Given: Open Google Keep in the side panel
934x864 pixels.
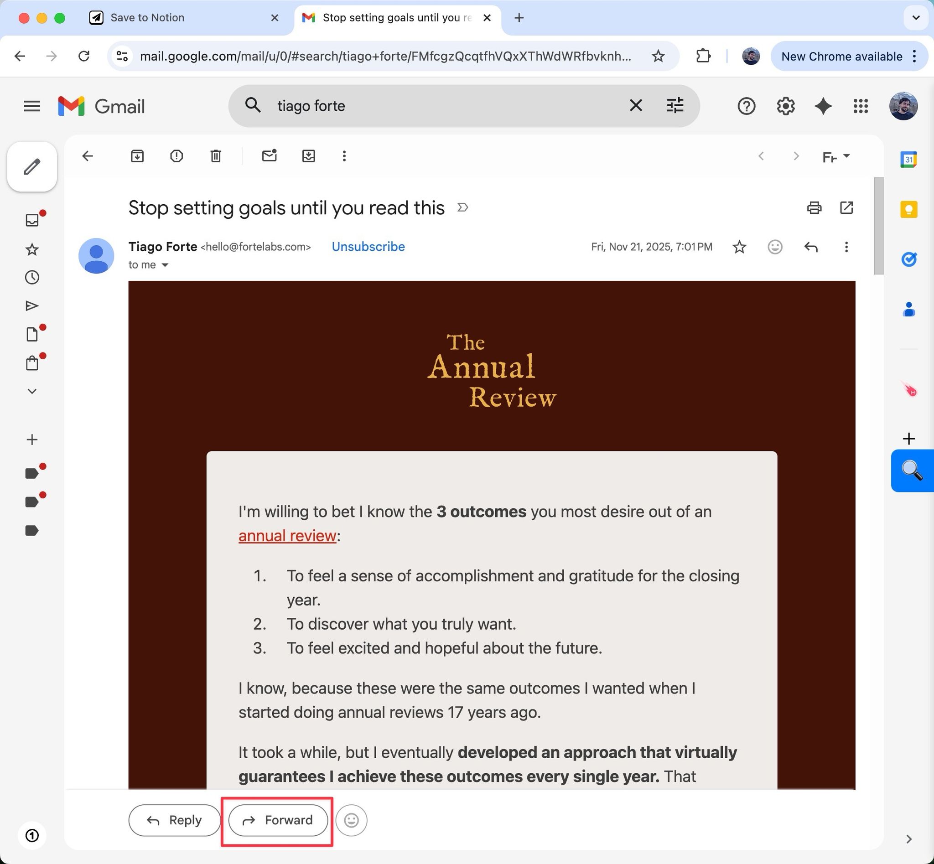Looking at the screenshot, I should tap(909, 209).
